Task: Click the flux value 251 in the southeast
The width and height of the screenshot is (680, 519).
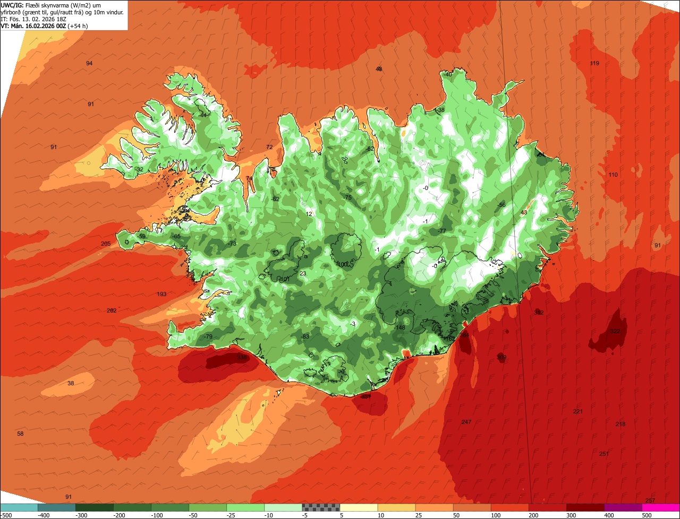Action: (604, 454)
